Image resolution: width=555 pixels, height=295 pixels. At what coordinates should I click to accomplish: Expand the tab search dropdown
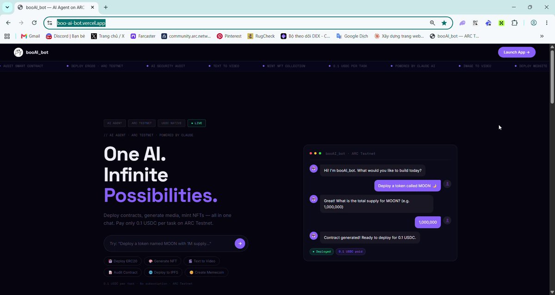[x=7, y=7]
